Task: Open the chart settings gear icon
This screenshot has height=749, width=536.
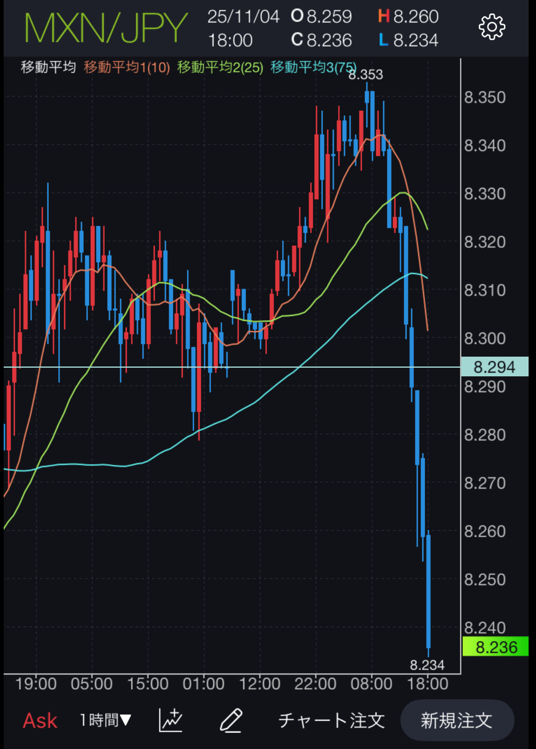Action: 492,27
